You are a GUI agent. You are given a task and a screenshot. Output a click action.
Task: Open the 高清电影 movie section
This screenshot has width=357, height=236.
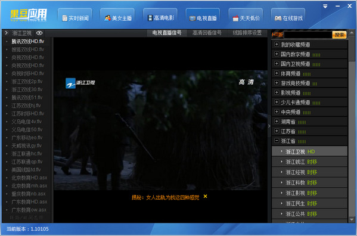tap(160, 18)
